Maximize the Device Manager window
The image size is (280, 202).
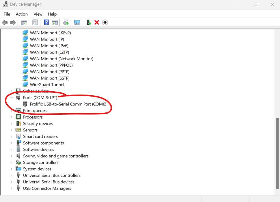coord(255,4)
